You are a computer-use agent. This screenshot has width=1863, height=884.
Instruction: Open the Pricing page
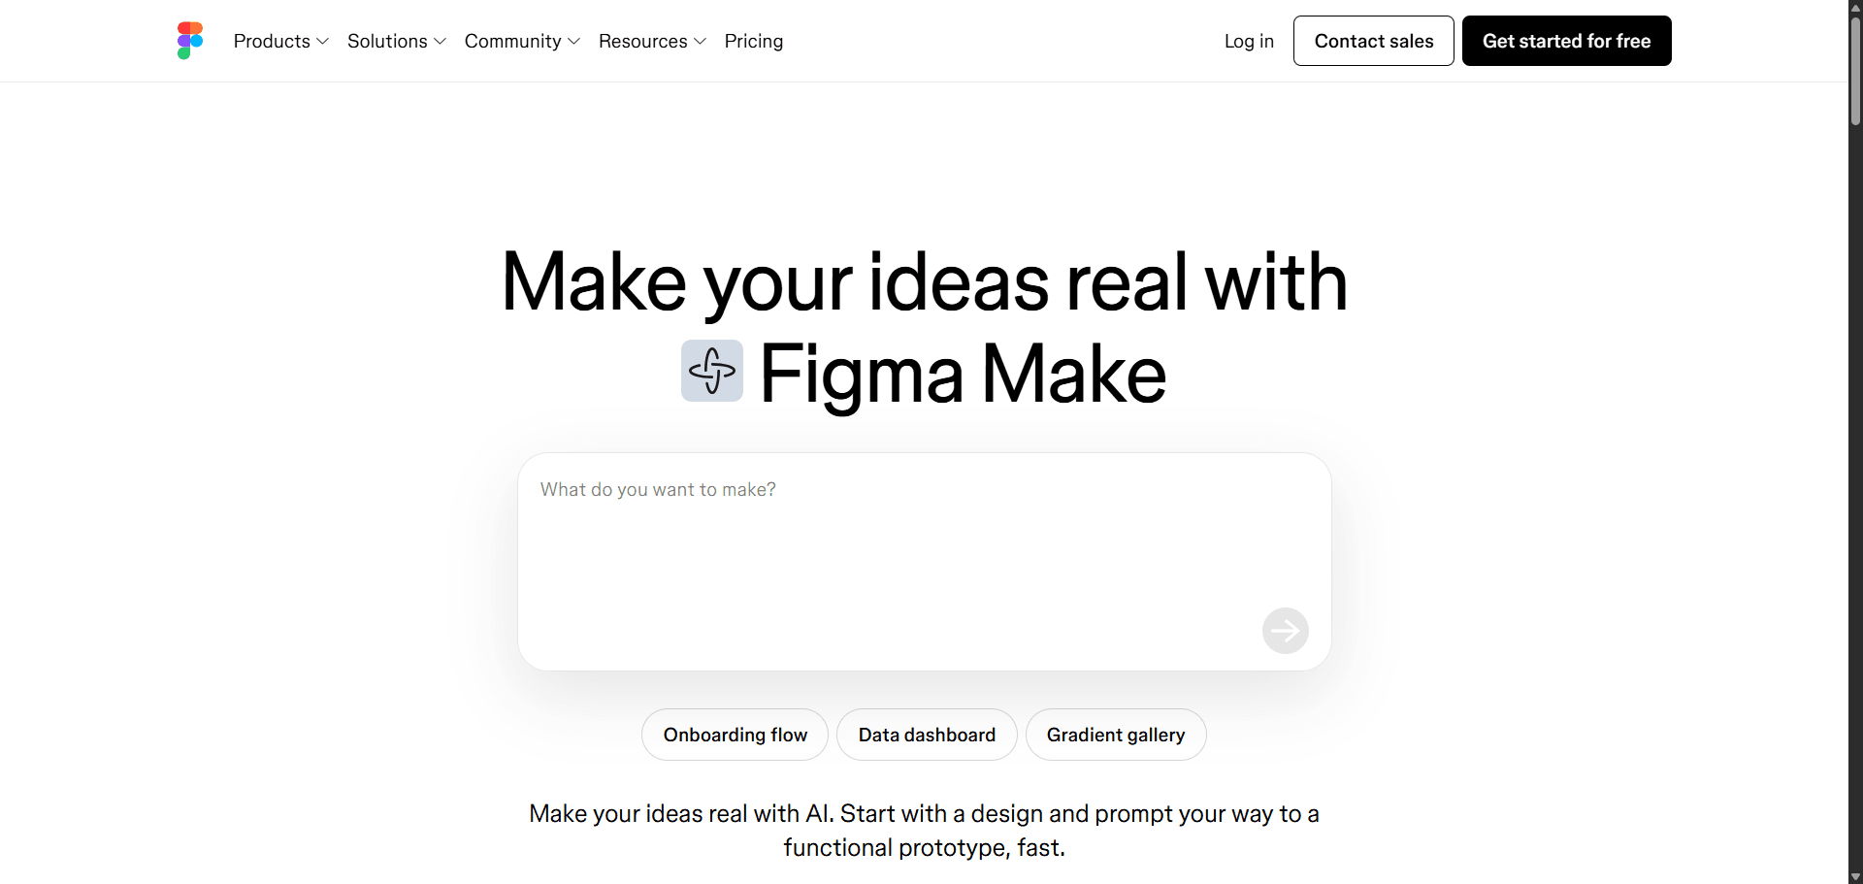(x=753, y=41)
